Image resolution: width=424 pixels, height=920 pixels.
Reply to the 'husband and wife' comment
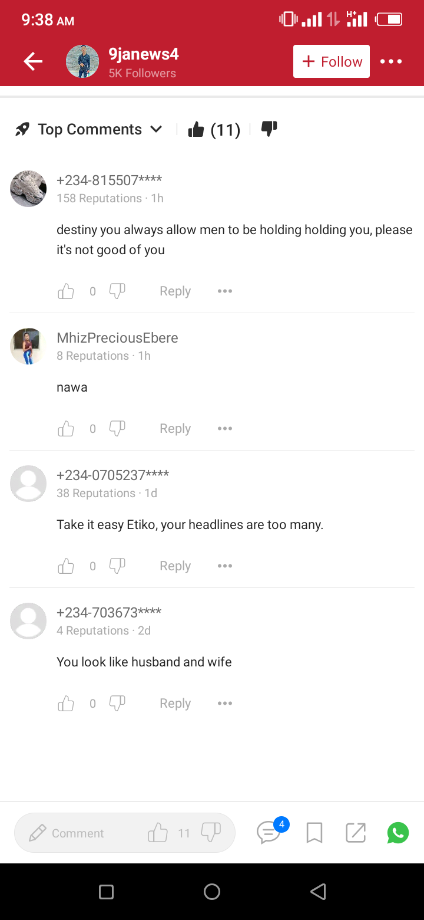pos(175,704)
